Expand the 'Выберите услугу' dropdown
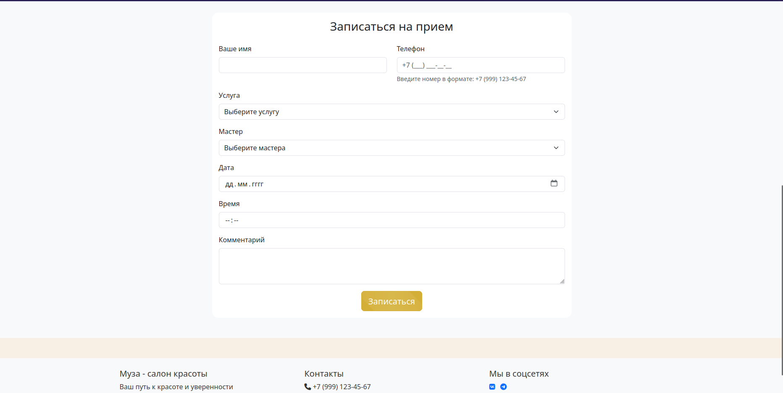Image resolution: width=783 pixels, height=393 pixels. click(391, 112)
